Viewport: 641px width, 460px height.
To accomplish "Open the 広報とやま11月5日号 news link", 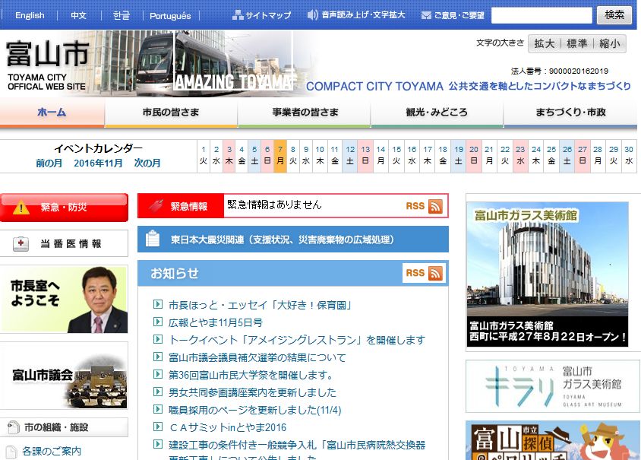I will pos(215,322).
